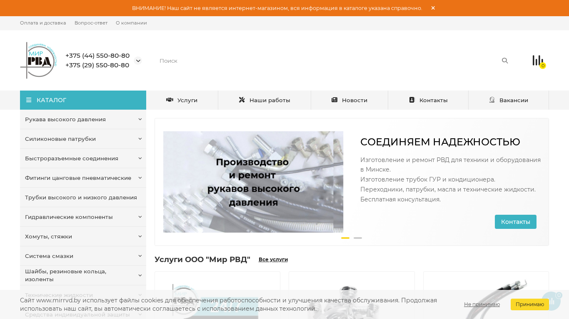The image size is (569, 319).
Task: Open Вопрос-ответ link
Action: tap(91, 23)
